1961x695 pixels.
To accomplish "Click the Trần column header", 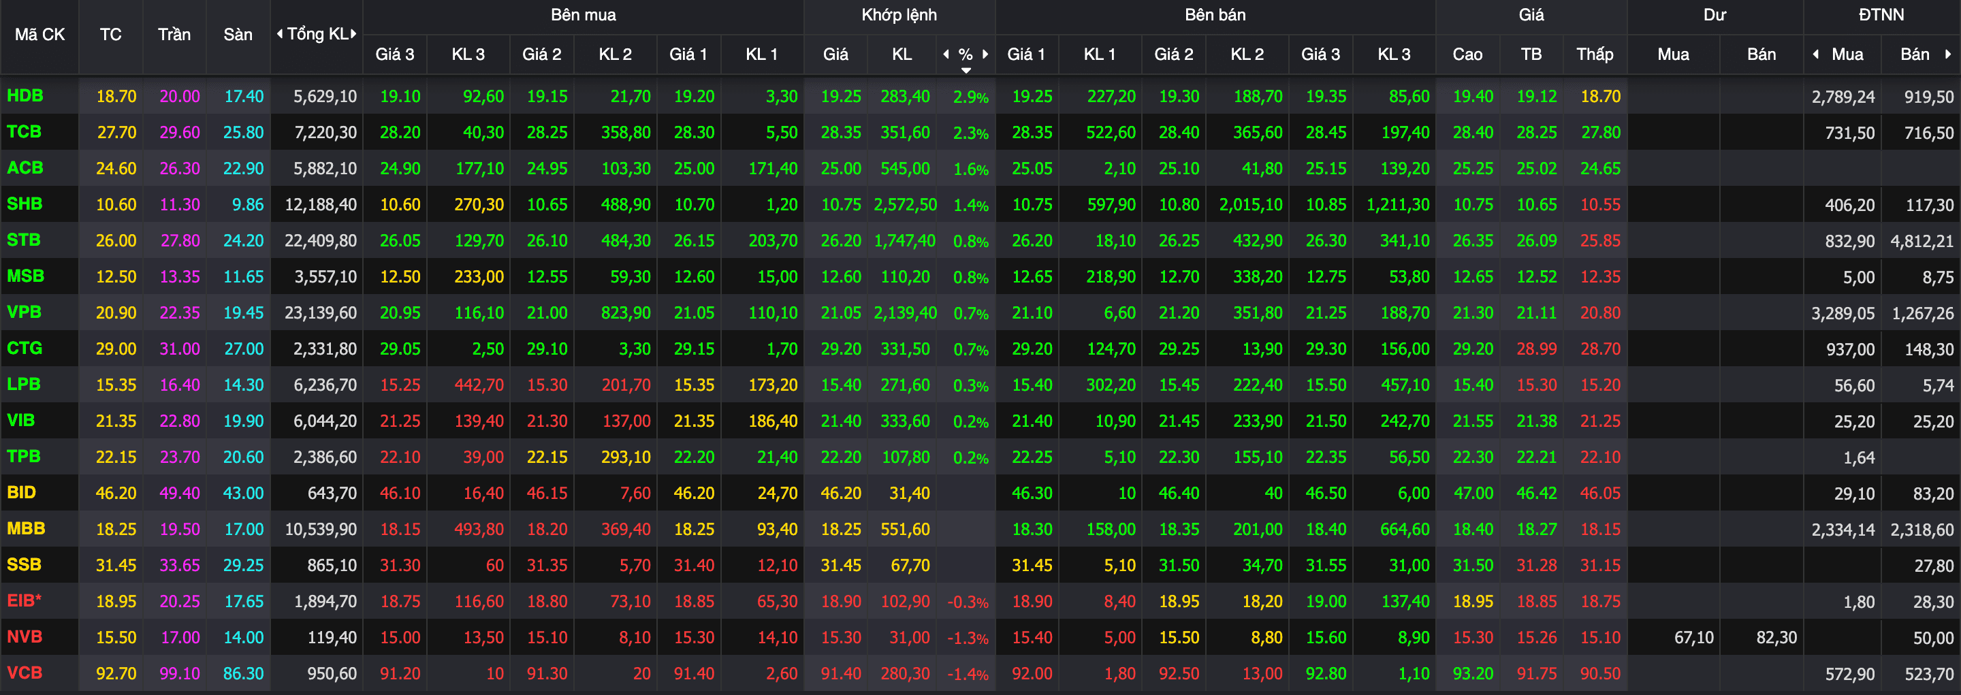I will click(x=174, y=34).
